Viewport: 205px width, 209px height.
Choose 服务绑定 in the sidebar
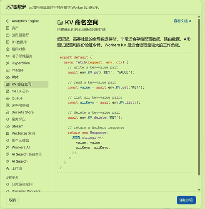click(x=26, y=119)
